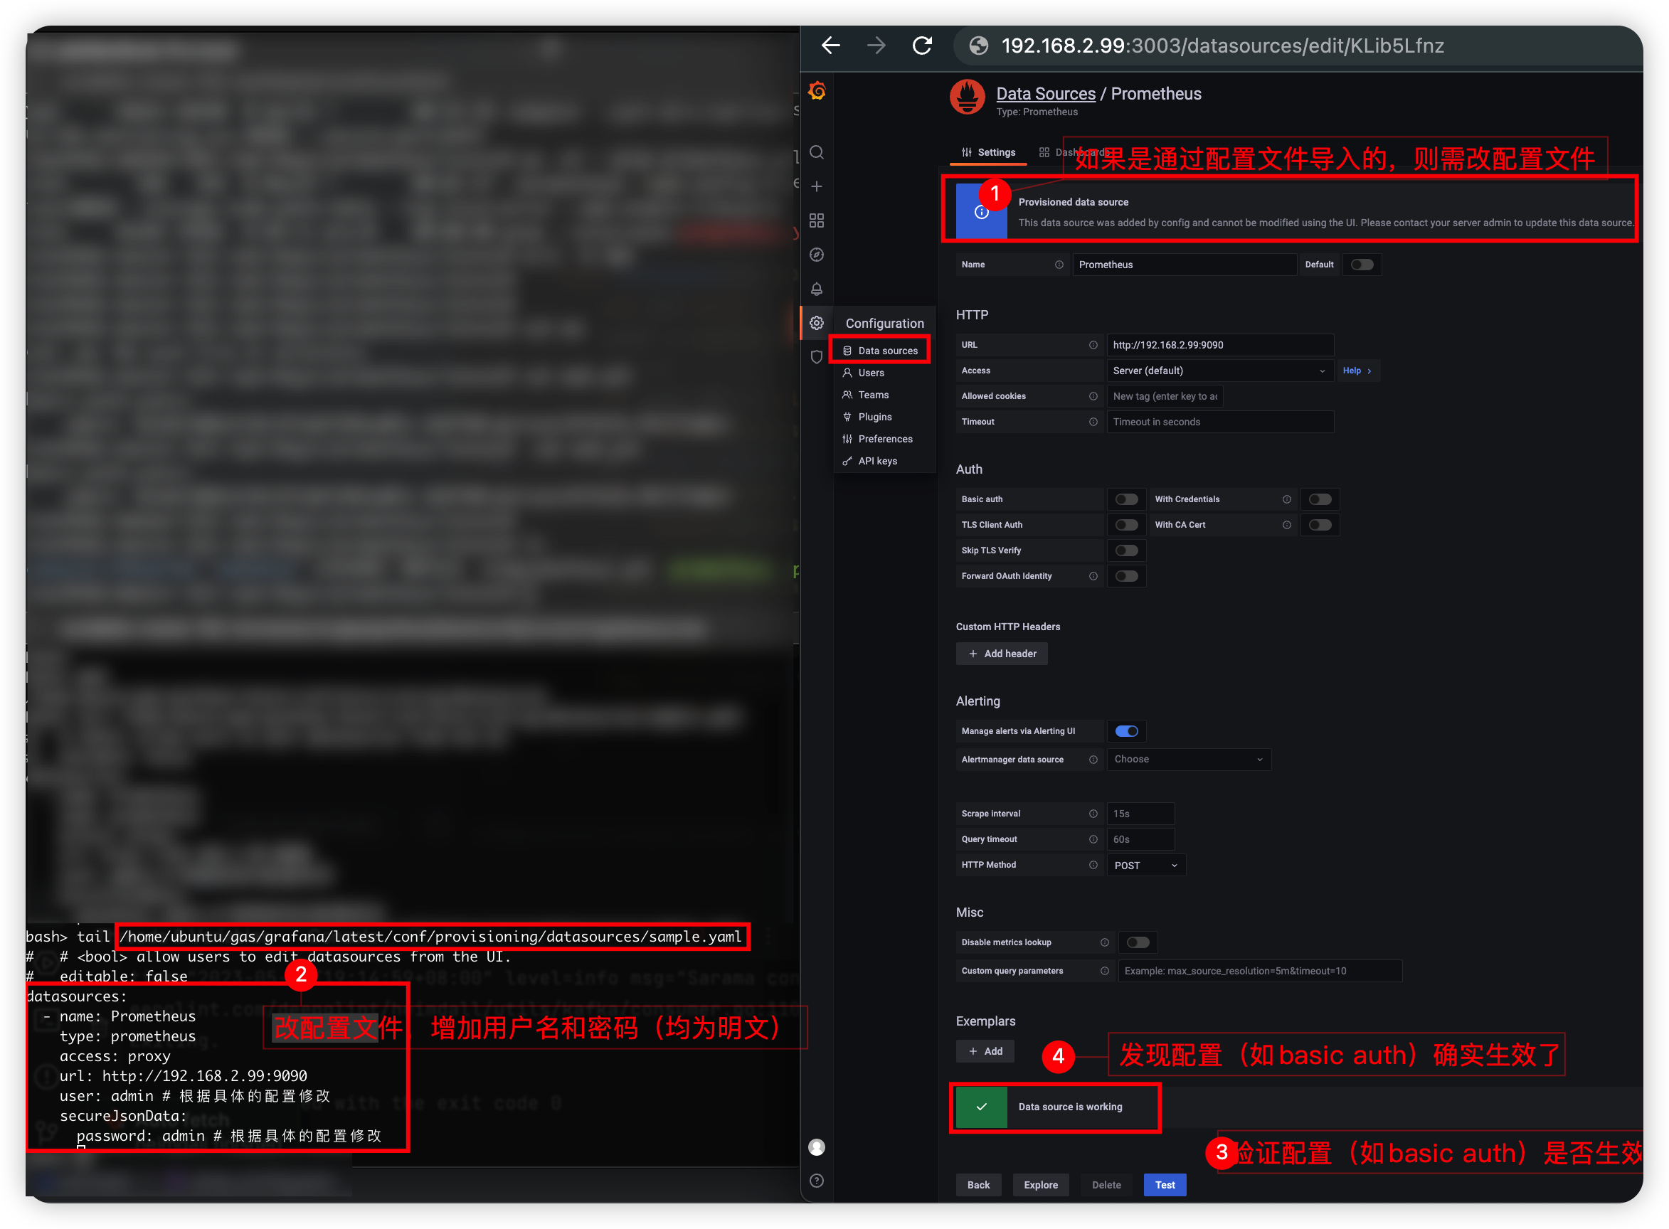
Task: Enable the Basic auth toggle
Action: pos(1125,499)
